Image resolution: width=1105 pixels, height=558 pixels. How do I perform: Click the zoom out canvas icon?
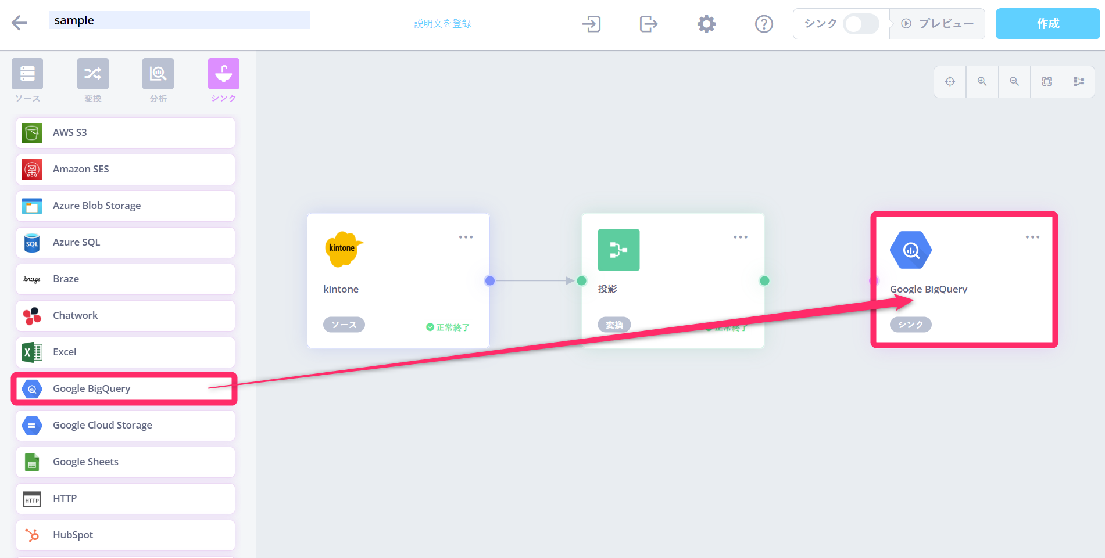pos(1014,82)
